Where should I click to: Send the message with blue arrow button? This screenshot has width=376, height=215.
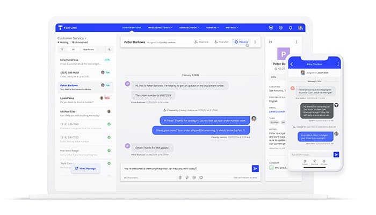click(255, 168)
